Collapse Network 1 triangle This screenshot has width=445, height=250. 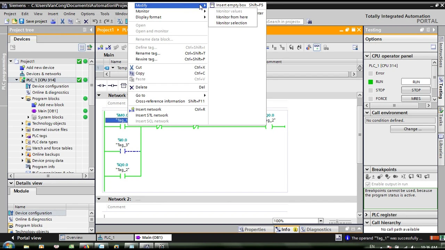99,95
